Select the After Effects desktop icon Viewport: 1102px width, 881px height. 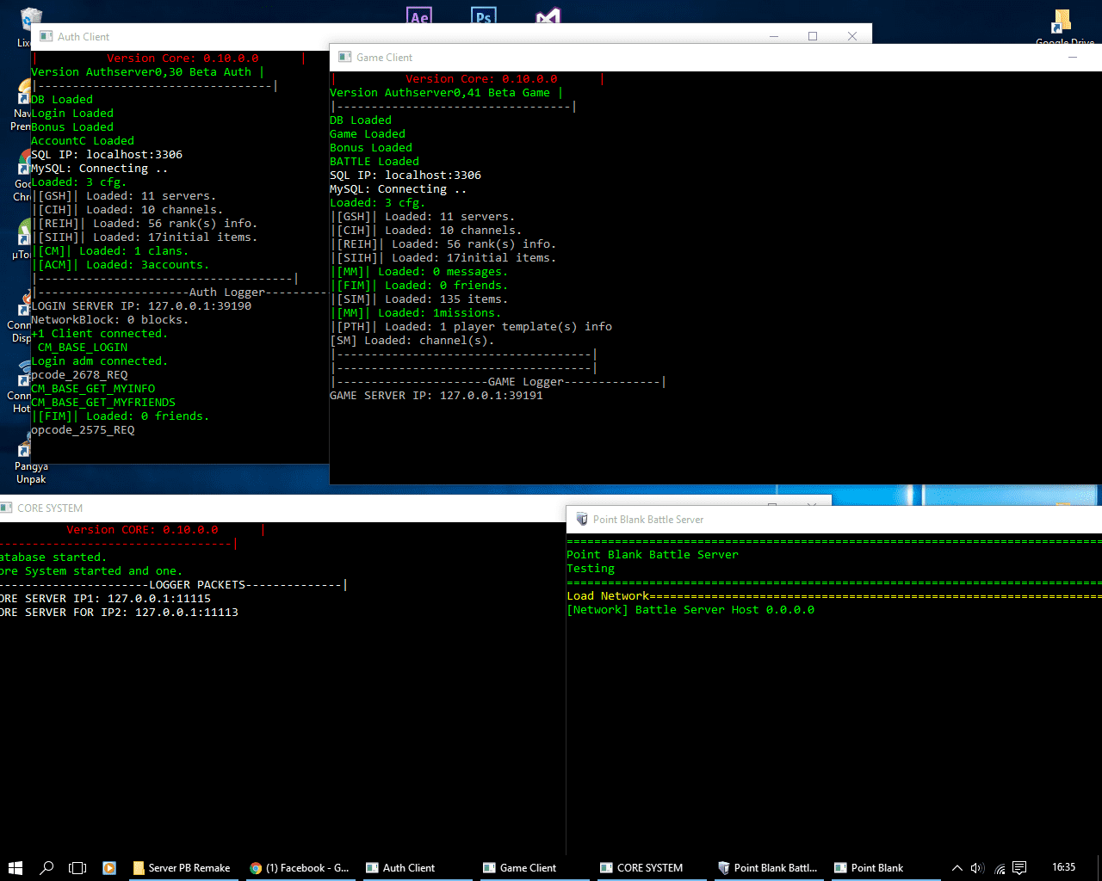pos(419,16)
